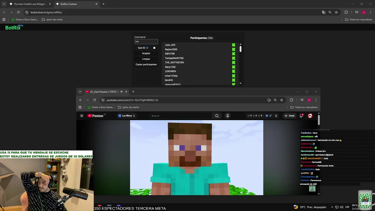
Task: Open media controls icon in the BotRix window toolbar
Action: (357, 12)
